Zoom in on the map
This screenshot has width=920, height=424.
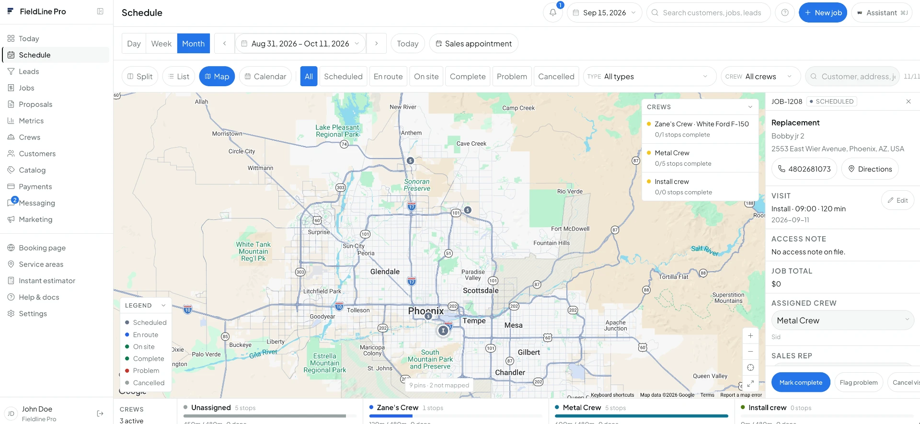[750, 336]
